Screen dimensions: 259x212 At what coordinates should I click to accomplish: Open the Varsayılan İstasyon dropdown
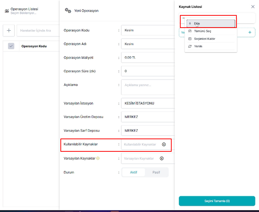click(148, 103)
